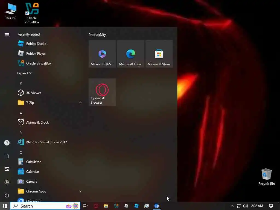This screenshot has width=280, height=210.
Task: Open Calculator app
Action: [x=49, y=162]
